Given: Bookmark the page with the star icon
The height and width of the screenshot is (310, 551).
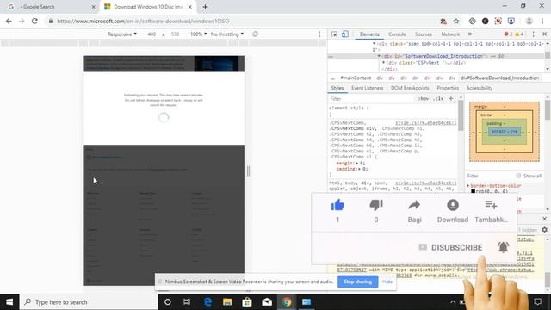Looking at the screenshot, I should coord(456,21).
